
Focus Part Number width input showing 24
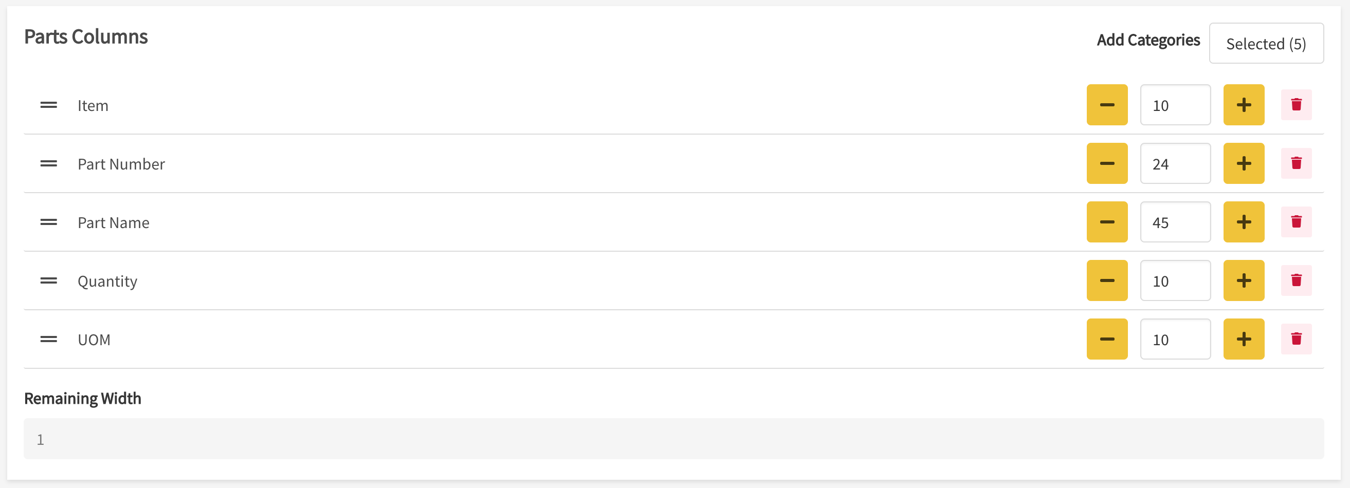point(1175,163)
